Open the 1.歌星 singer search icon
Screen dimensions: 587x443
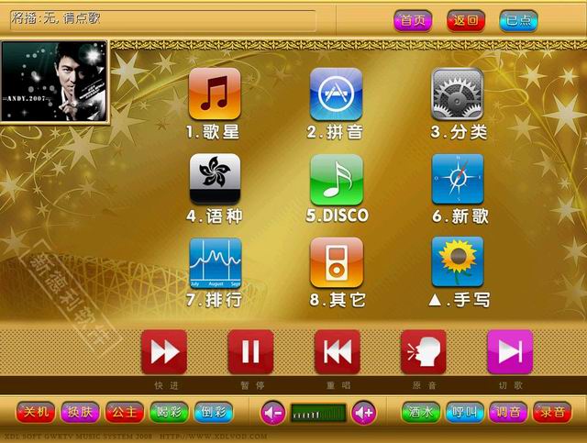point(215,94)
